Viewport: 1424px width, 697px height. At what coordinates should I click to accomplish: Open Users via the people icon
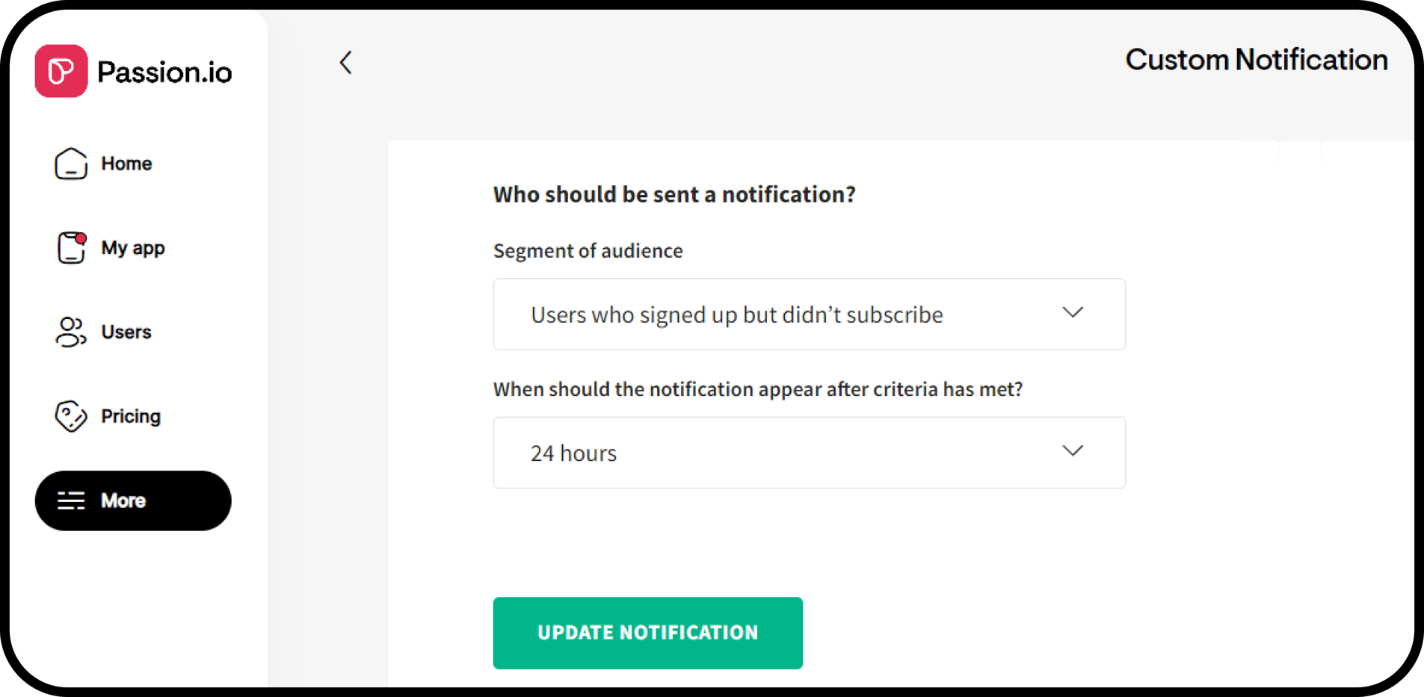[x=71, y=332]
